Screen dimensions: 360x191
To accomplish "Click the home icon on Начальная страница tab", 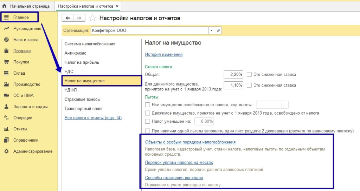I will tap(5, 6).
